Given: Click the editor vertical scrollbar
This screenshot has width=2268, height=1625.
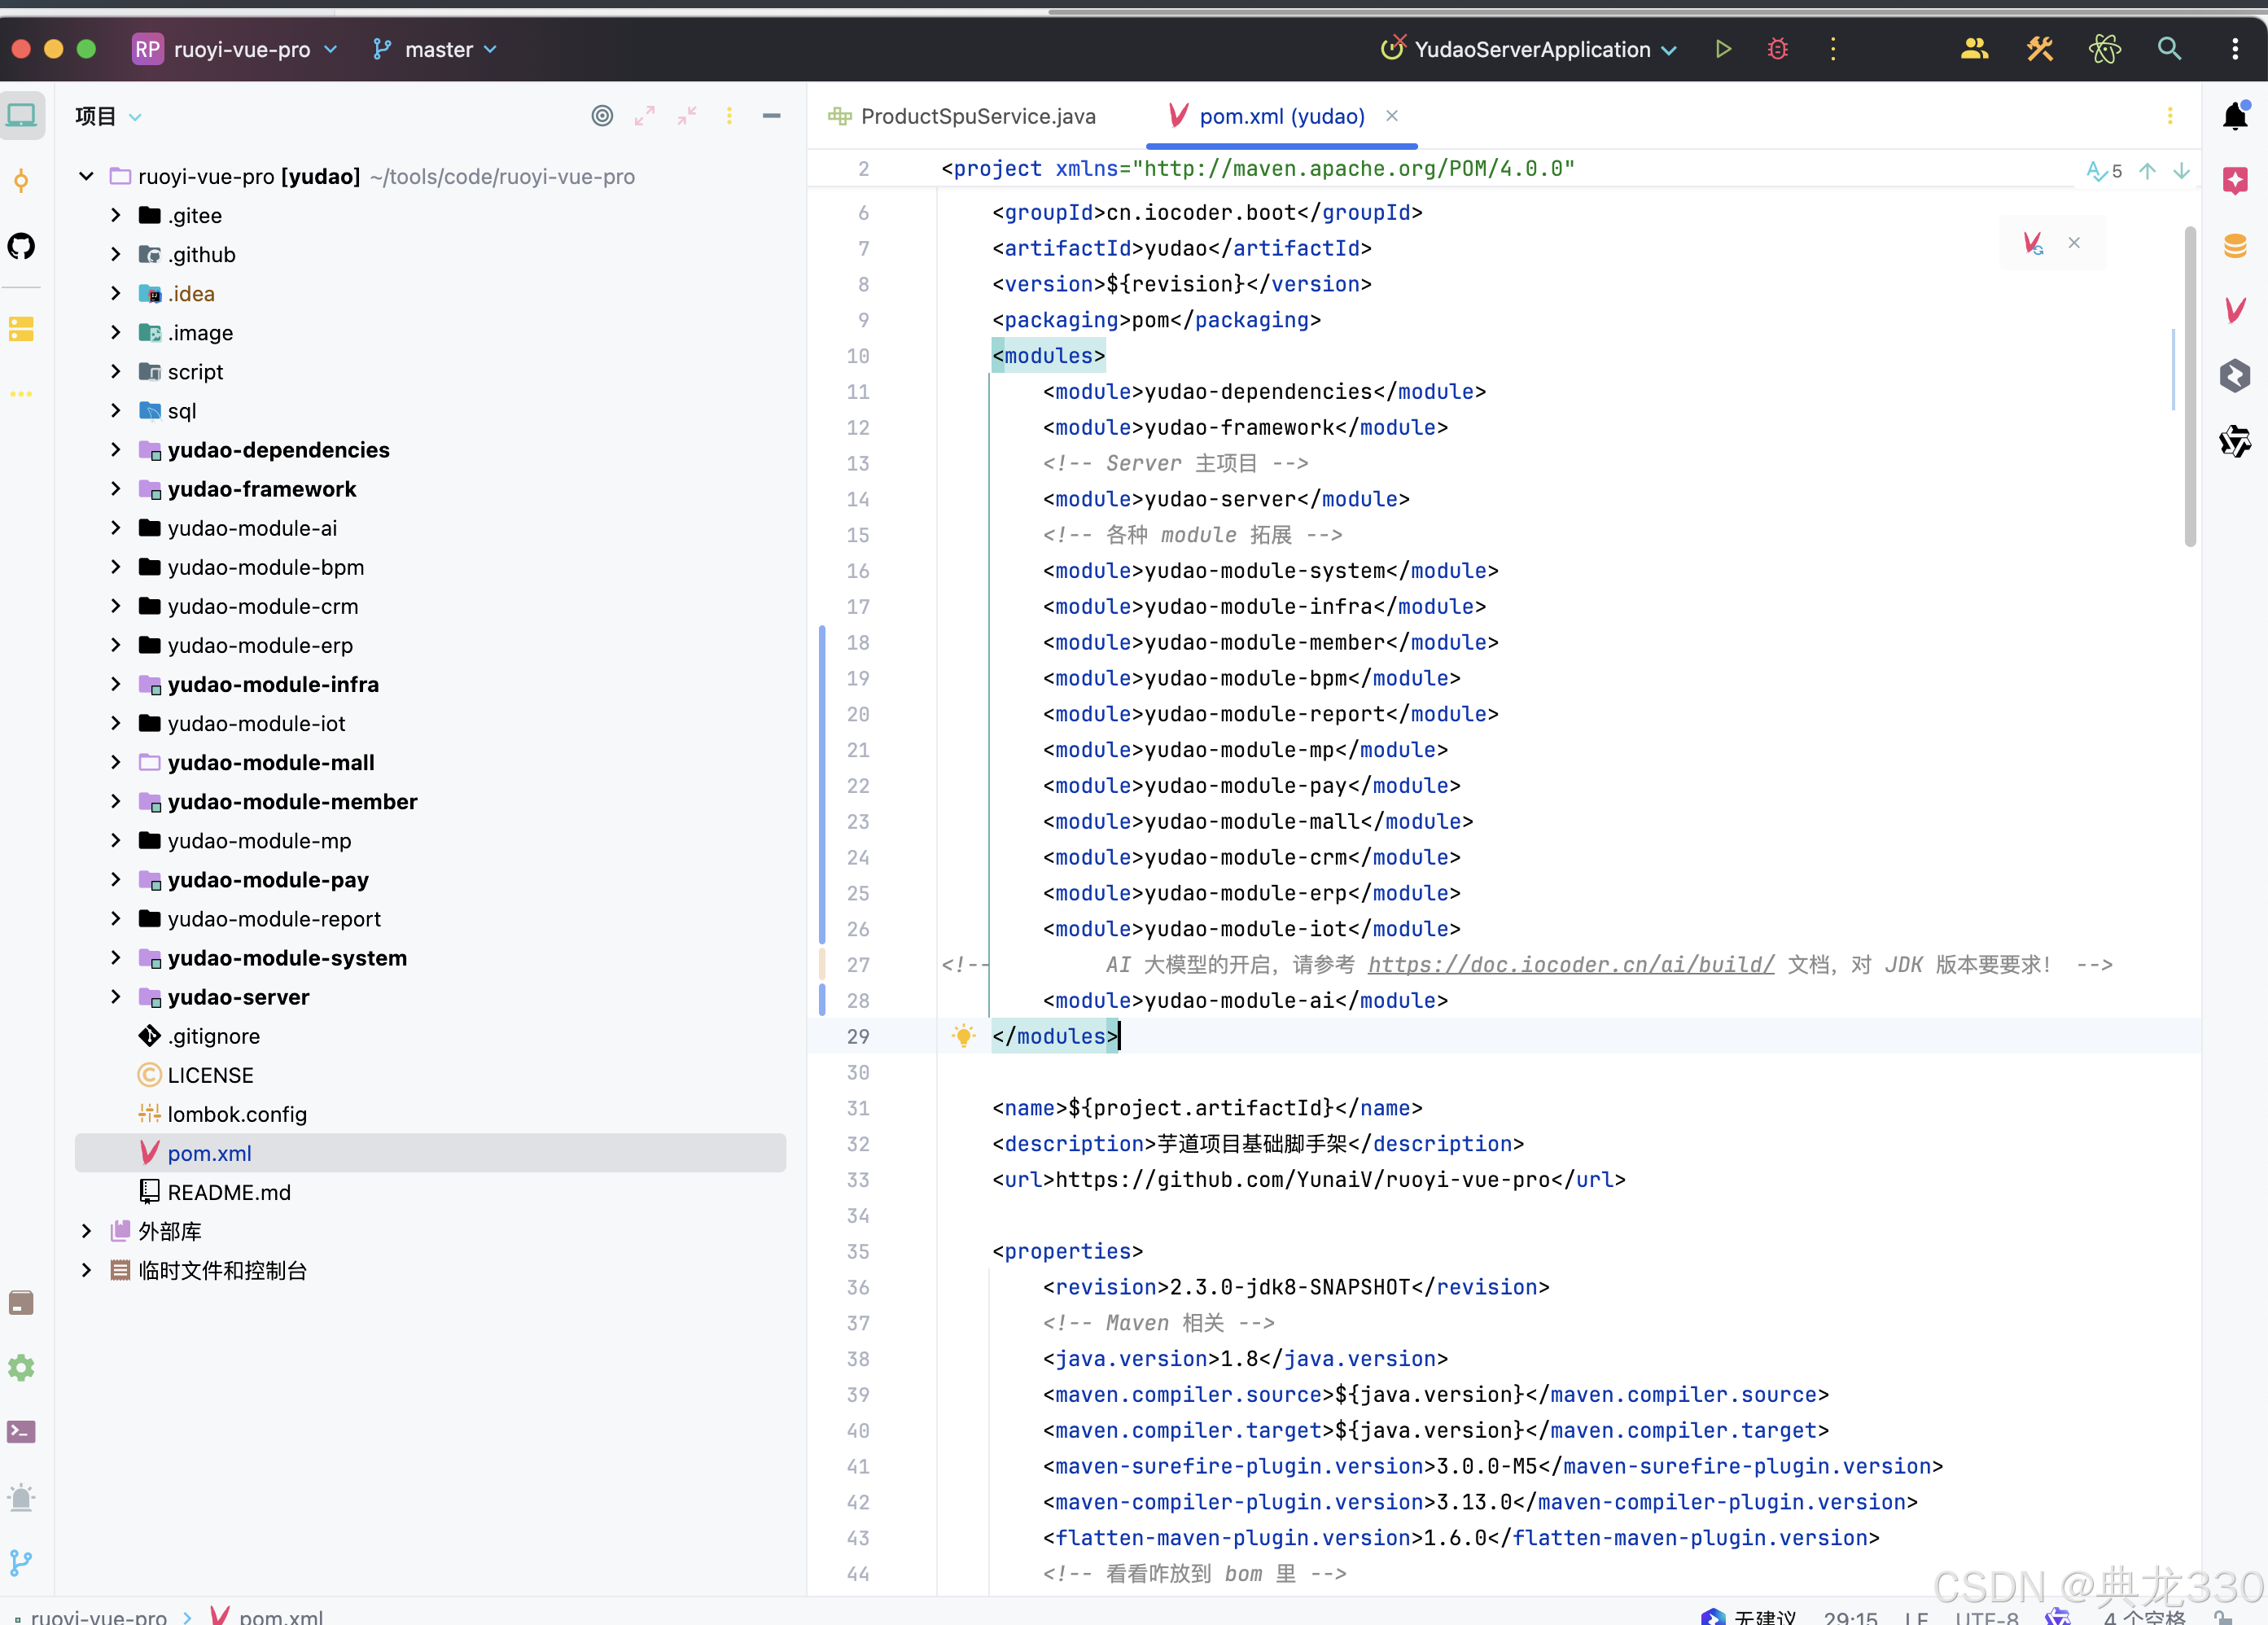Looking at the screenshot, I should [x=2189, y=386].
